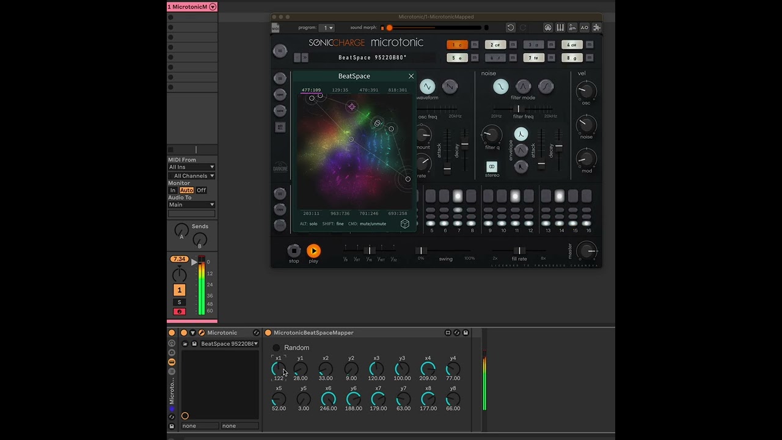Select BeatSpace coordinate tab 477:109
This screenshot has height=440, width=782.
pyautogui.click(x=311, y=90)
